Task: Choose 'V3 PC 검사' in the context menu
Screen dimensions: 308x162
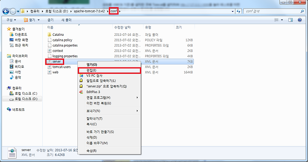Action: click(110, 75)
